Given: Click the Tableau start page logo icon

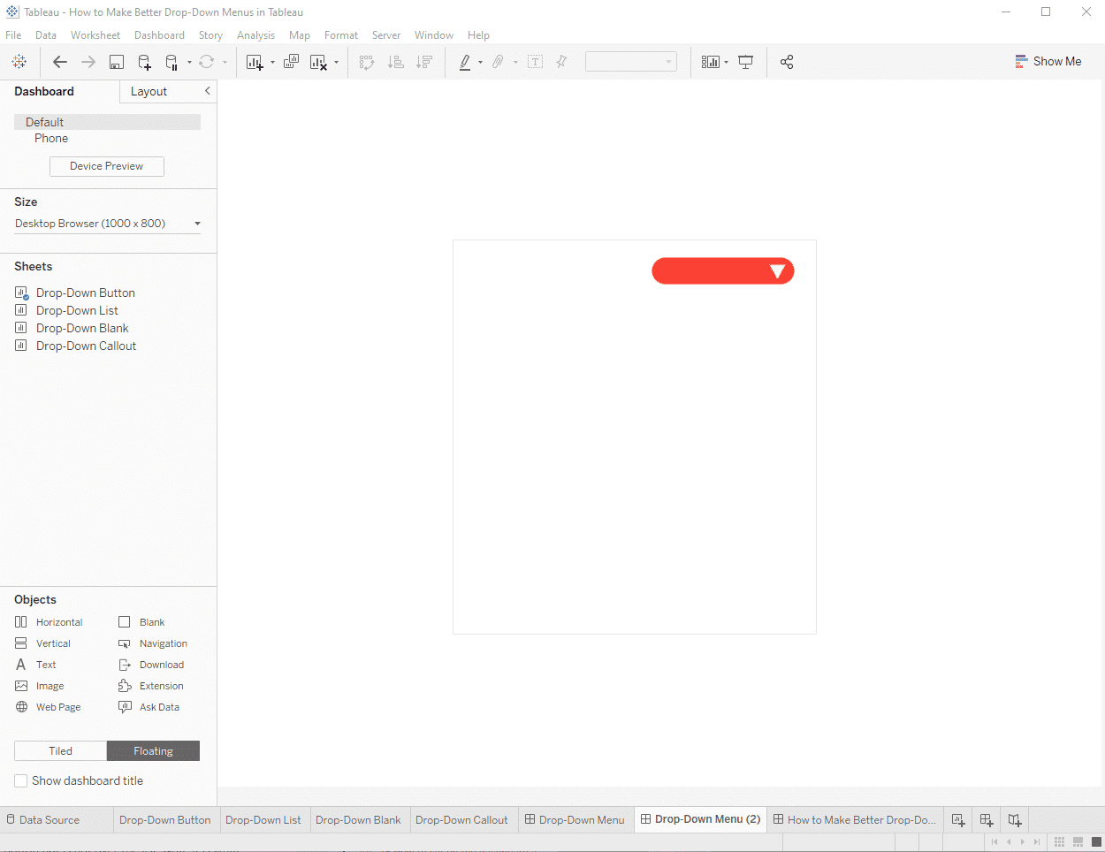Looking at the screenshot, I should click(x=19, y=62).
